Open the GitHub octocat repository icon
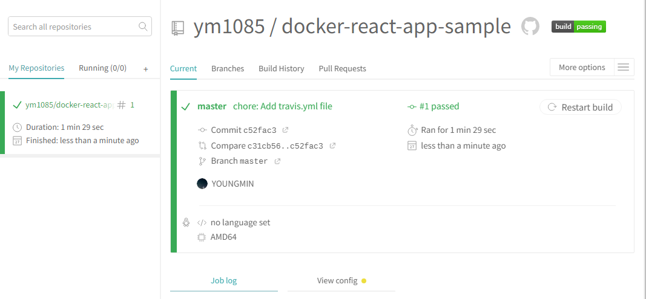646x299 pixels. click(530, 27)
